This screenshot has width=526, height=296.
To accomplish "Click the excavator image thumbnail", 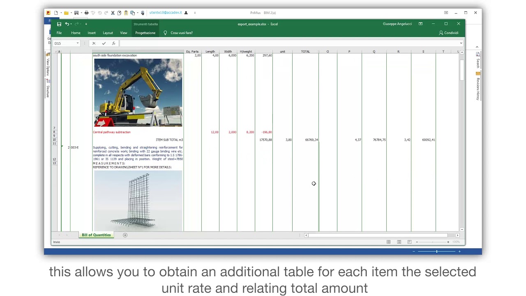I will click(x=138, y=92).
